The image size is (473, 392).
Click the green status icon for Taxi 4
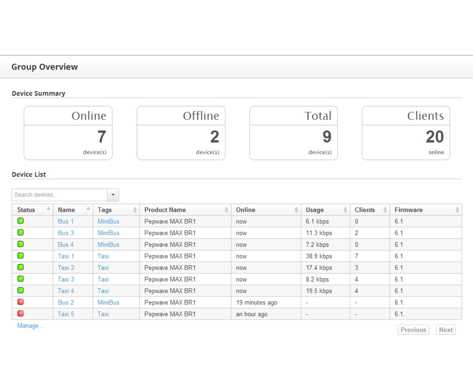20,290
